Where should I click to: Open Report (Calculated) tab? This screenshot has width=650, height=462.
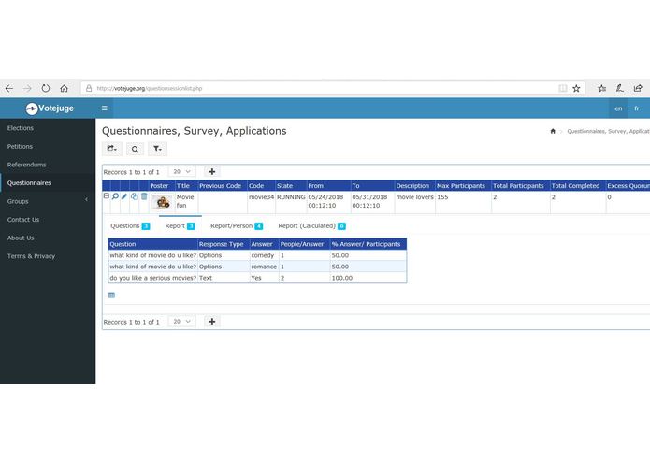[x=311, y=225]
